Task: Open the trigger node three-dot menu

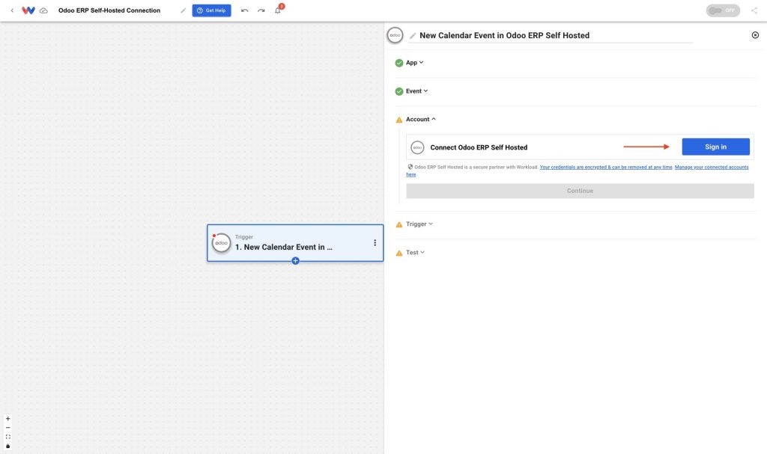Action: [375, 242]
